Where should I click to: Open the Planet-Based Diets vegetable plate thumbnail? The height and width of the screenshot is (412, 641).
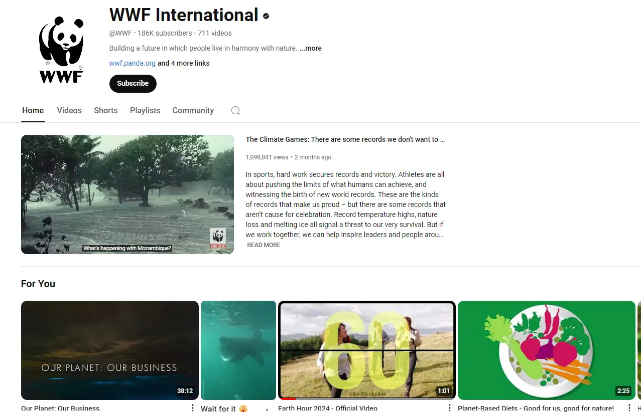547,350
